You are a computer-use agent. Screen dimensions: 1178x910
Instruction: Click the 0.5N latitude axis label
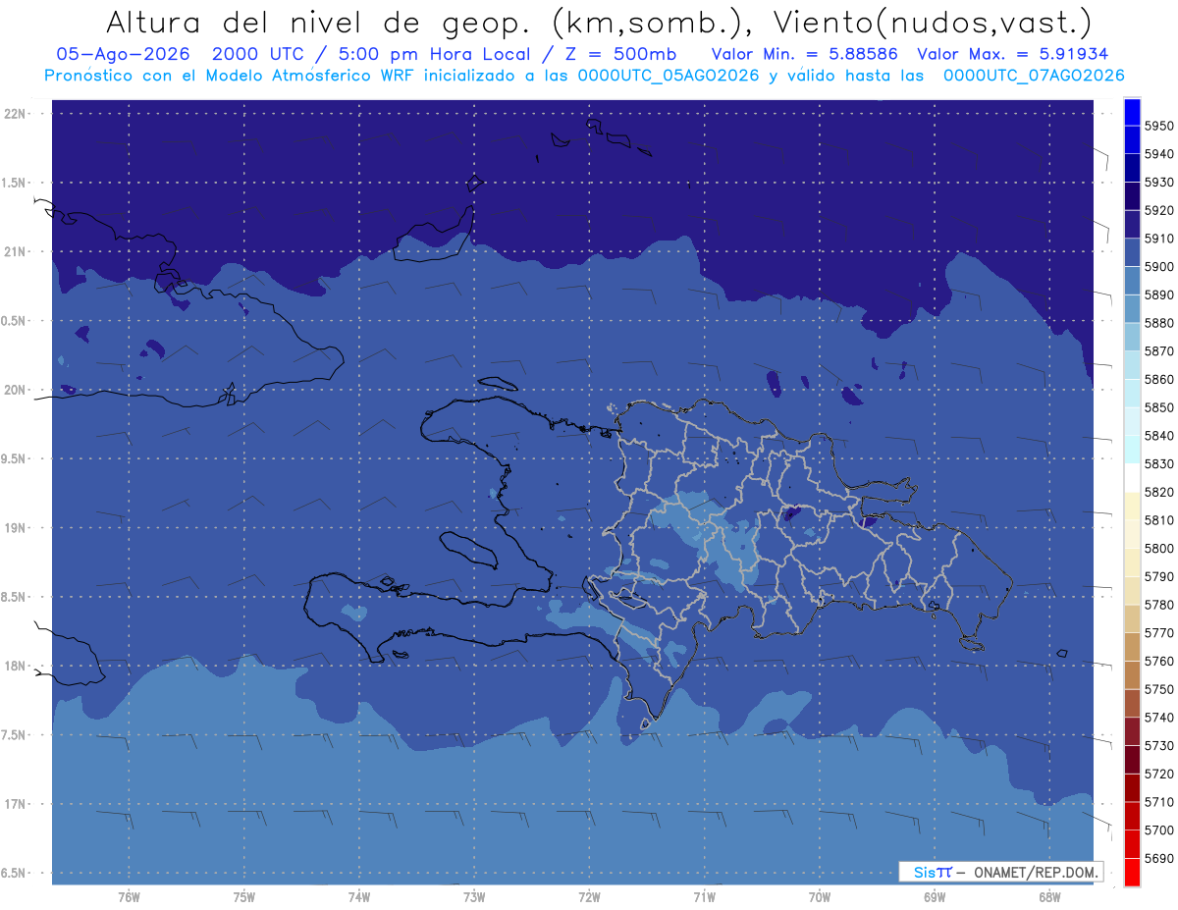pyautogui.click(x=13, y=321)
